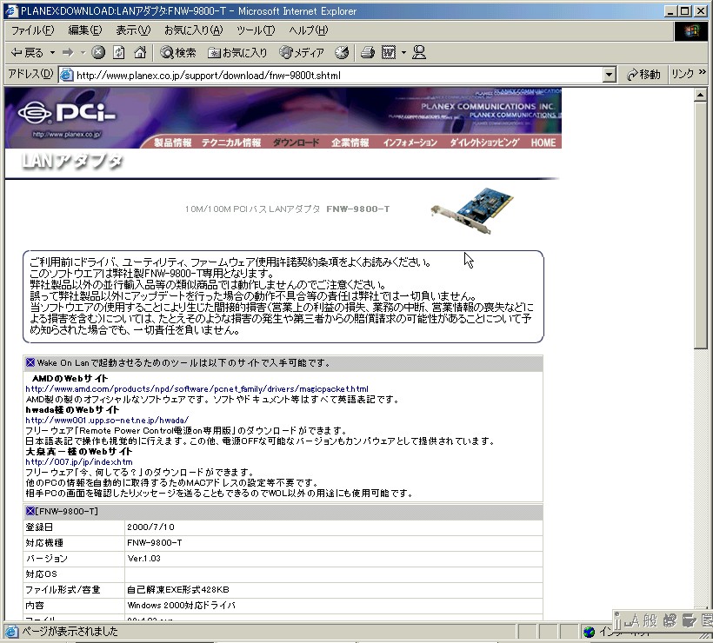This screenshot has width=713, height=643.
Task: Refresh the page with the Refresh icon
Action: pyautogui.click(x=118, y=53)
